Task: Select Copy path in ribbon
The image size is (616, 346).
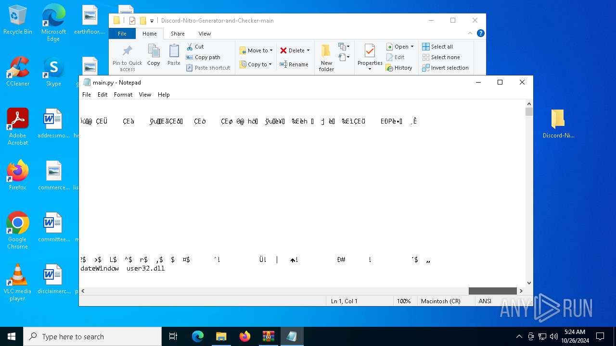Action: coord(203,57)
